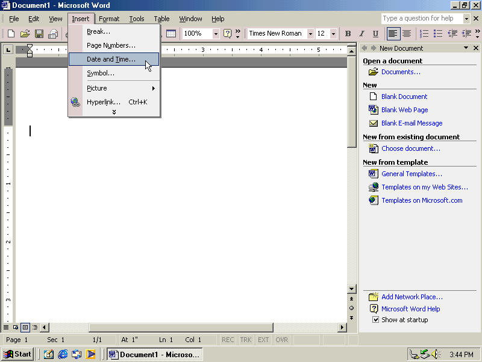Apply Bold formatting
The width and height of the screenshot is (482, 362).
[348, 34]
